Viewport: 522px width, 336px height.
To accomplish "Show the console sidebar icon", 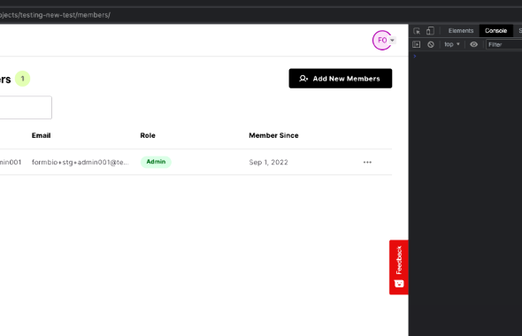I will coord(416,44).
